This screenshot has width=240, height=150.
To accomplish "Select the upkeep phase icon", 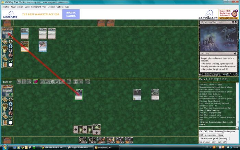I will click(x=24, y=82).
